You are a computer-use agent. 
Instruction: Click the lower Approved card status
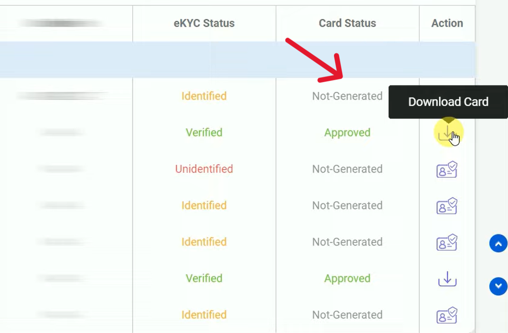pos(347,278)
